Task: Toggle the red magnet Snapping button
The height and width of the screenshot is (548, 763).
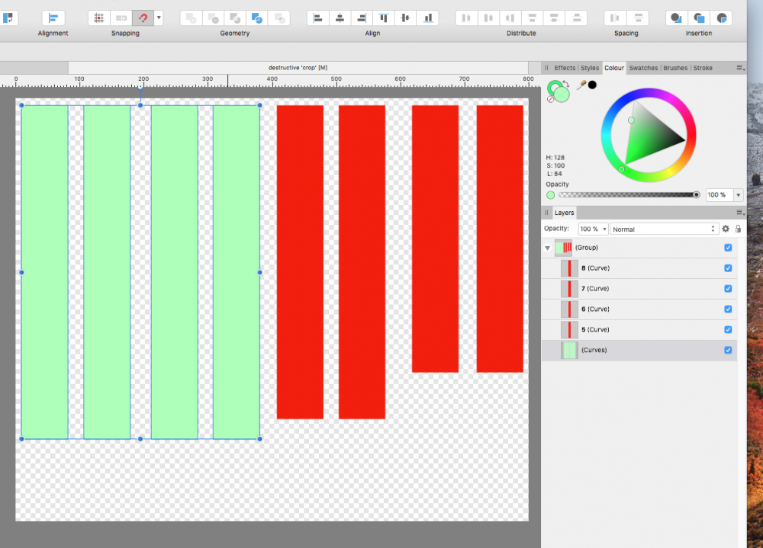Action: tap(142, 18)
